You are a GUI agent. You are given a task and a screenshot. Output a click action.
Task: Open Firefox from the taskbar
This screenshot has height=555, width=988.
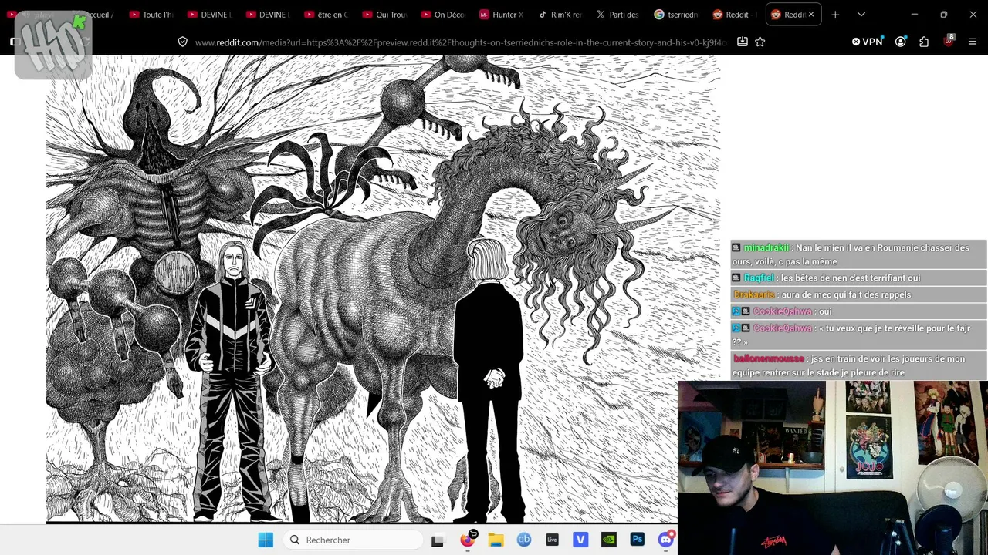pyautogui.click(x=468, y=539)
